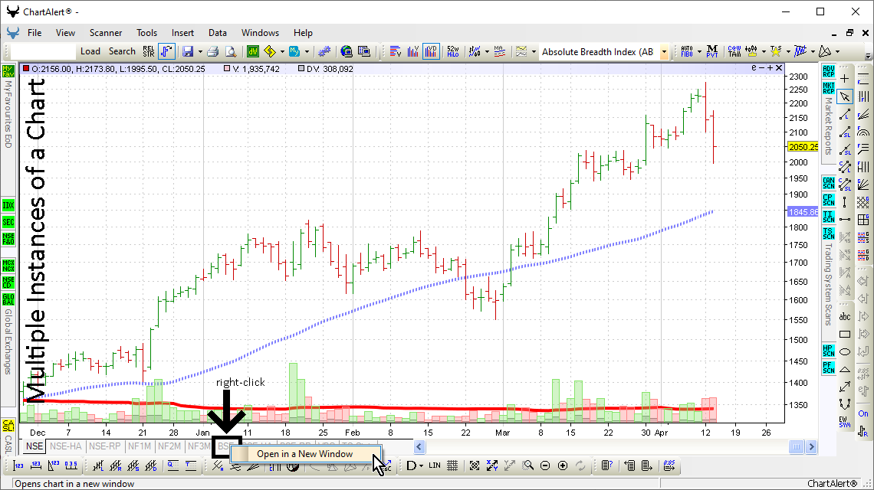Click the green dW timeframe icon
This screenshot has width=874, height=490.
point(253,51)
